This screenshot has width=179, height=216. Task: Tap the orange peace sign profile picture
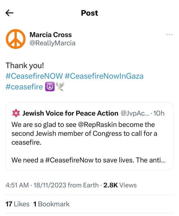click(16, 39)
